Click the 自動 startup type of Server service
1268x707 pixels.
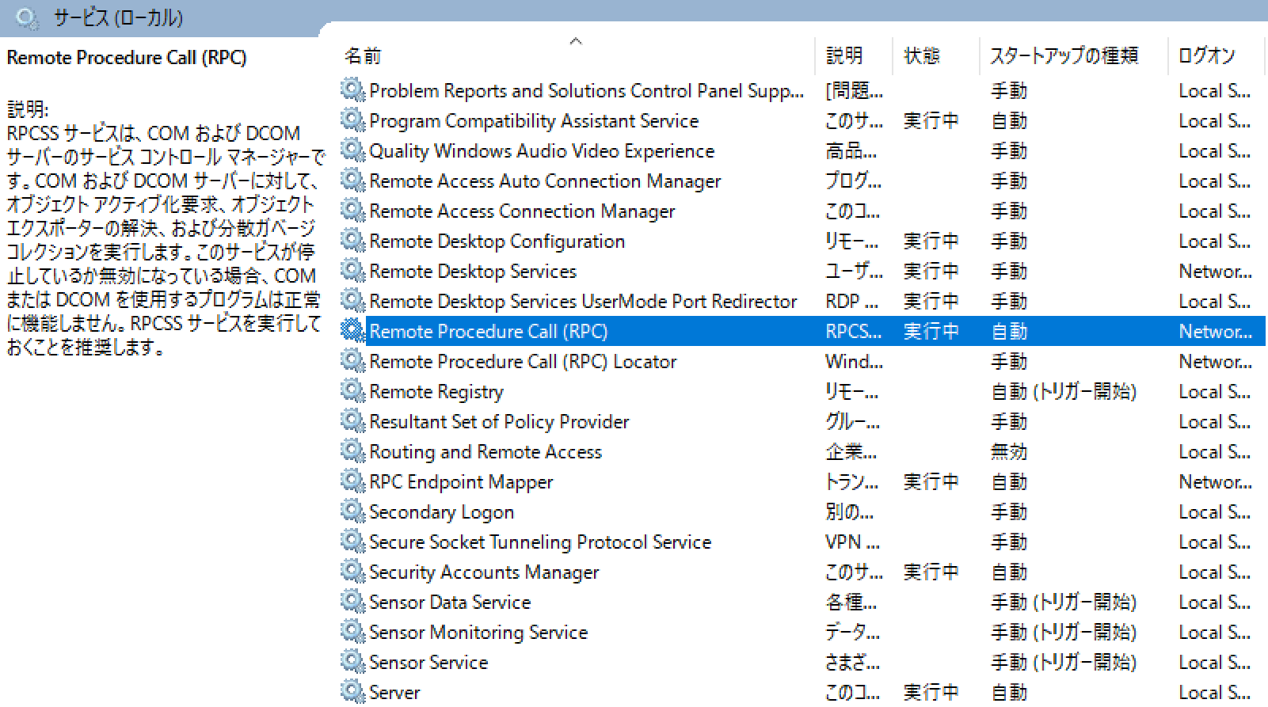(x=1009, y=693)
